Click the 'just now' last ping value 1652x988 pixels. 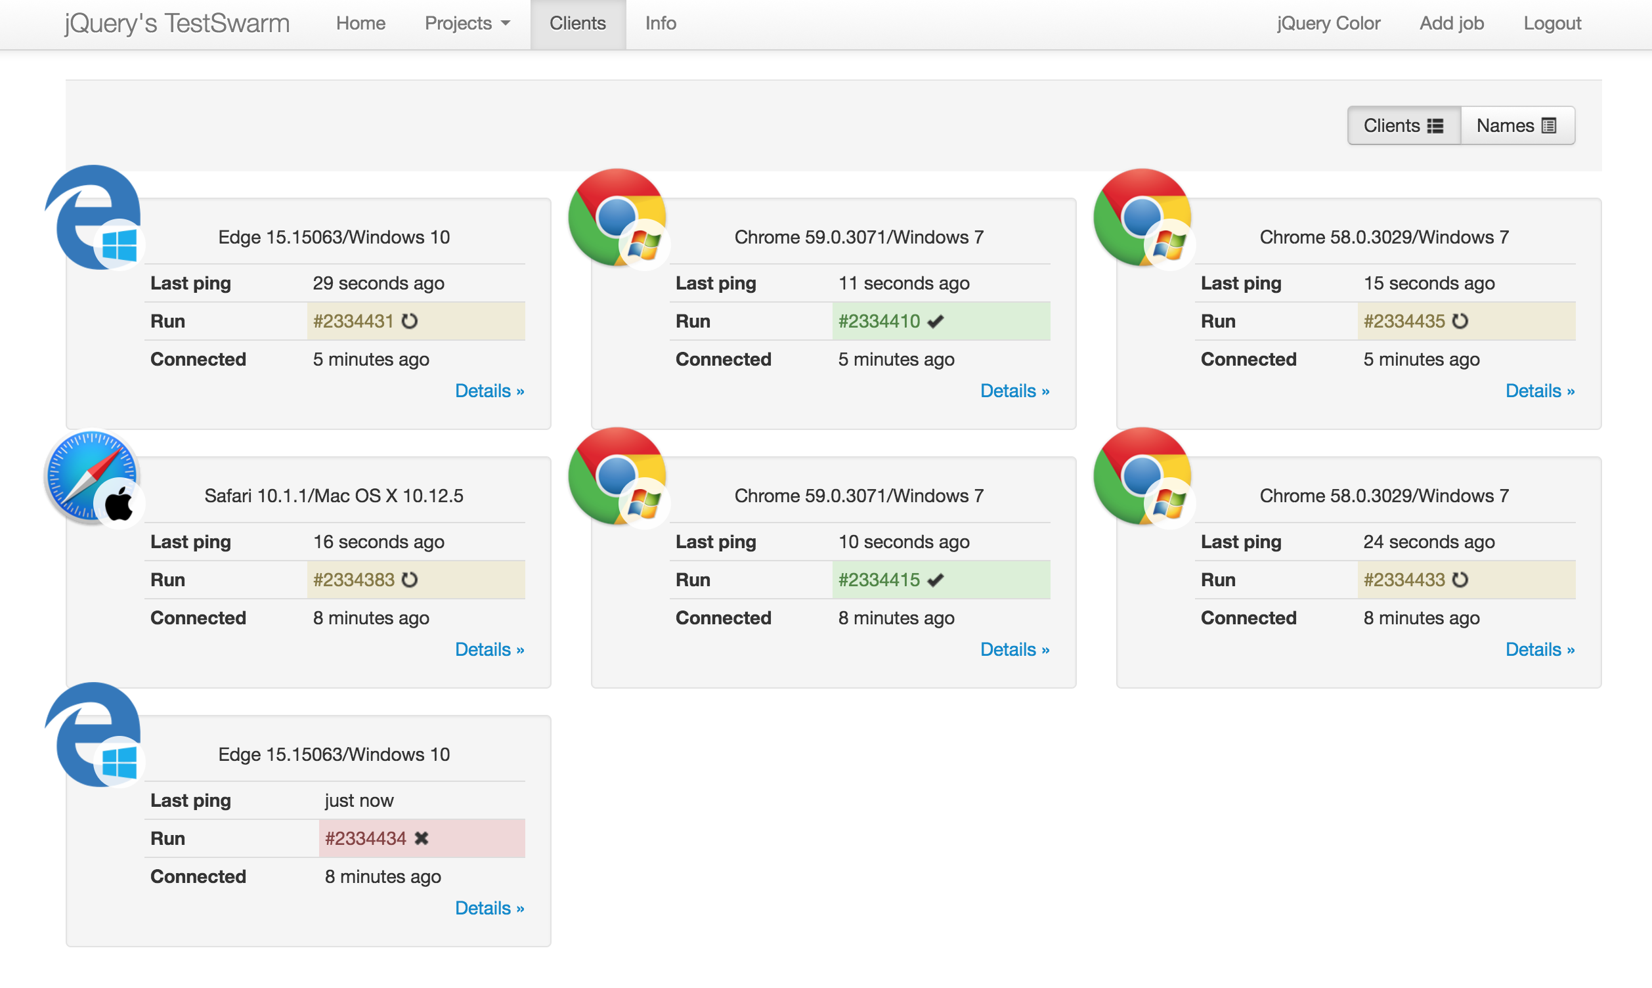coord(359,800)
